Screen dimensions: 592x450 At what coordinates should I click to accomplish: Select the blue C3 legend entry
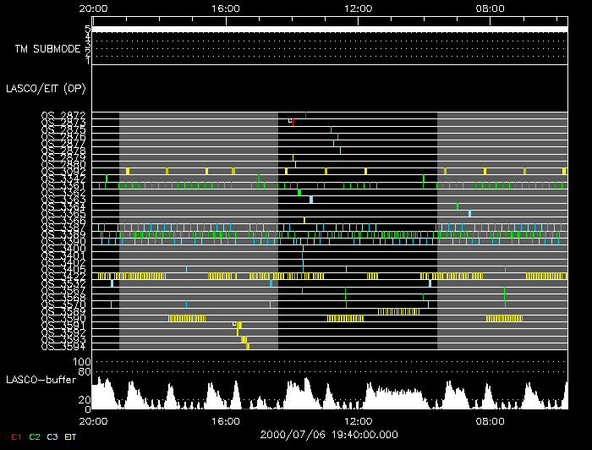(52, 436)
